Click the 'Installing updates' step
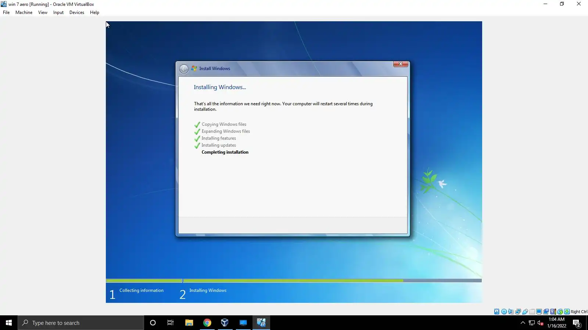Screen dimensions: 588x330 pos(219,145)
